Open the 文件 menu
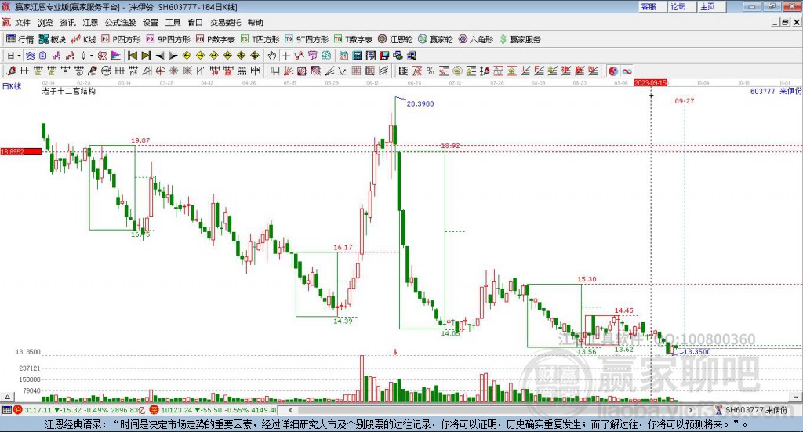 click(x=23, y=23)
